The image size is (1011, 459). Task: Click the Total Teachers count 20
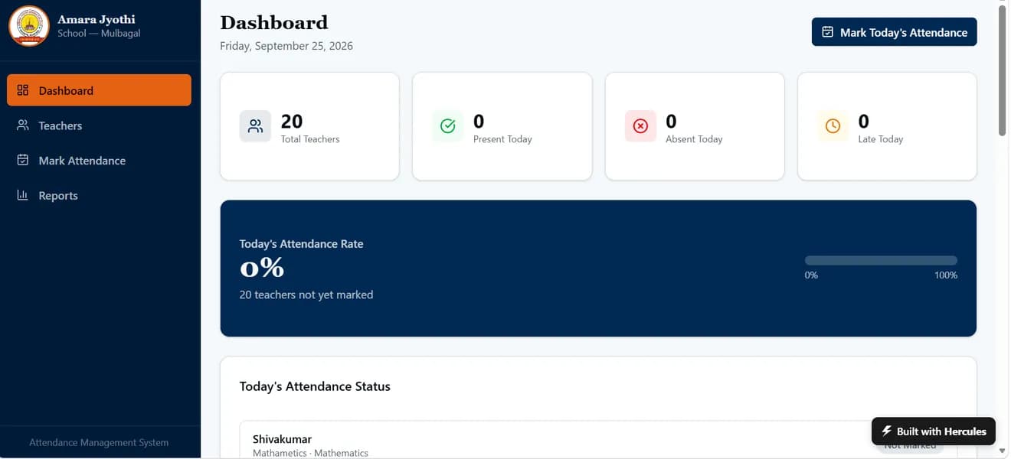click(292, 121)
